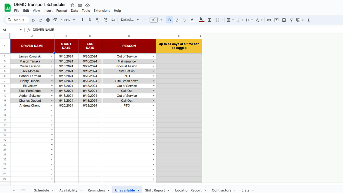Viewport: 343px width, 193px height.
Task: Open the font family dropdown
Action: coord(130,20)
